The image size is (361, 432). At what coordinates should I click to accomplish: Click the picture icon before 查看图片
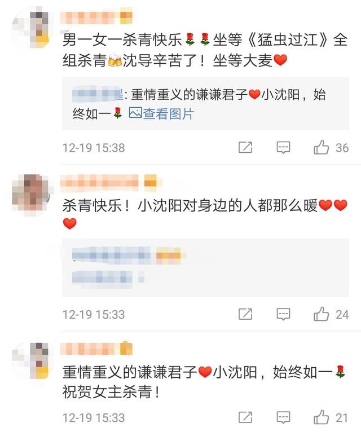(x=135, y=113)
